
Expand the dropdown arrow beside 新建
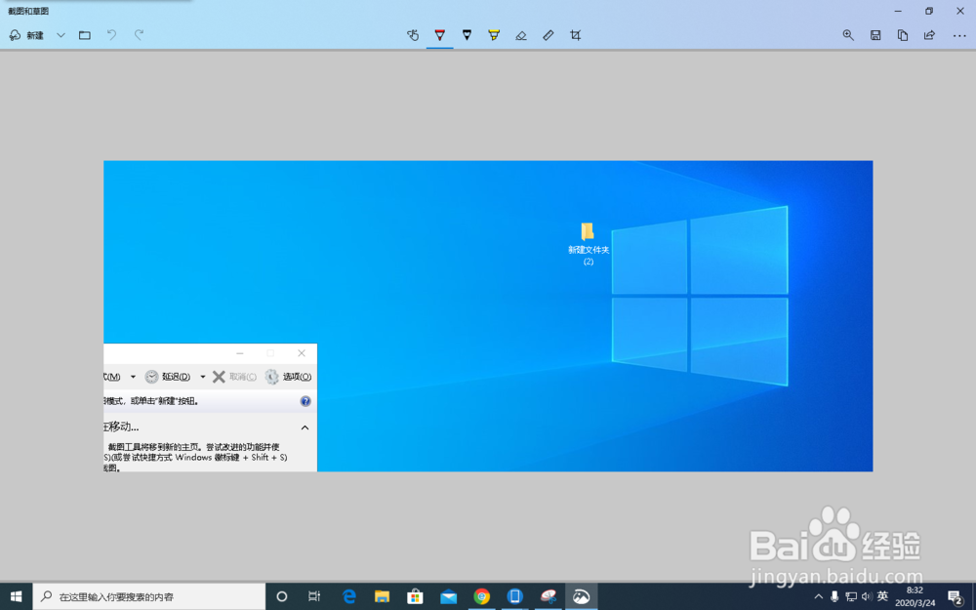coord(61,35)
